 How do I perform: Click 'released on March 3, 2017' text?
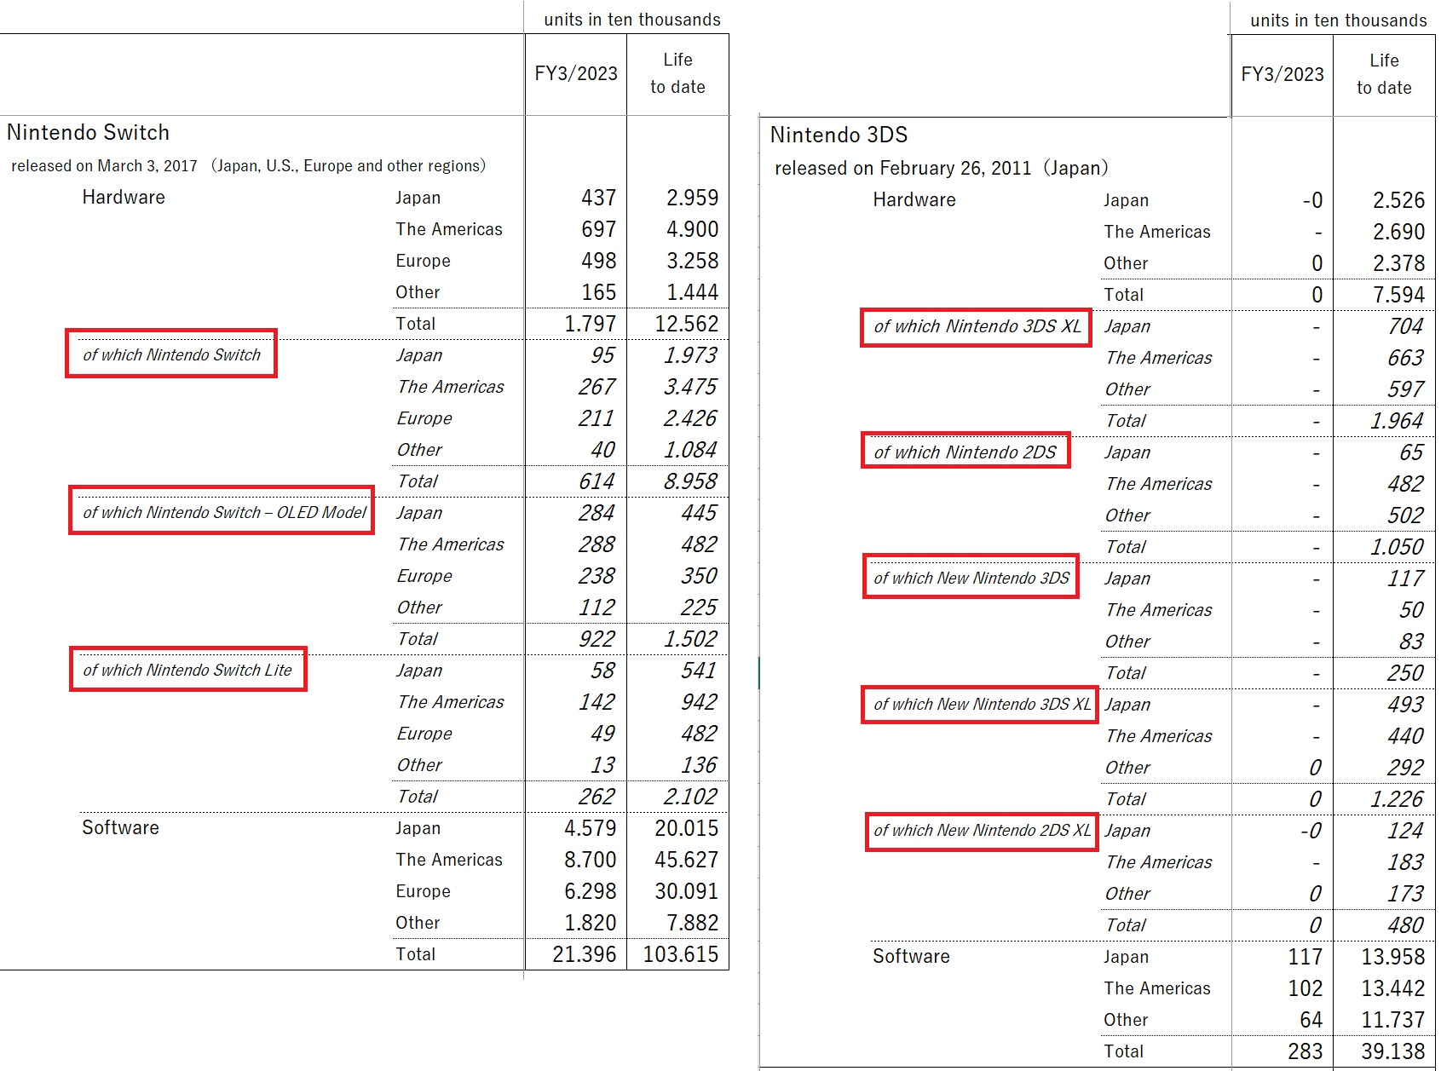click(104, 166)
